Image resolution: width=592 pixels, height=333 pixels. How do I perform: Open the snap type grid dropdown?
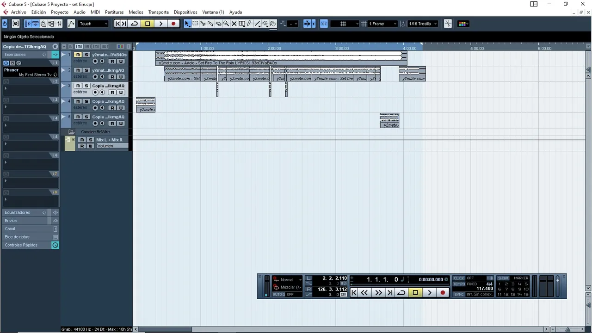345,24
